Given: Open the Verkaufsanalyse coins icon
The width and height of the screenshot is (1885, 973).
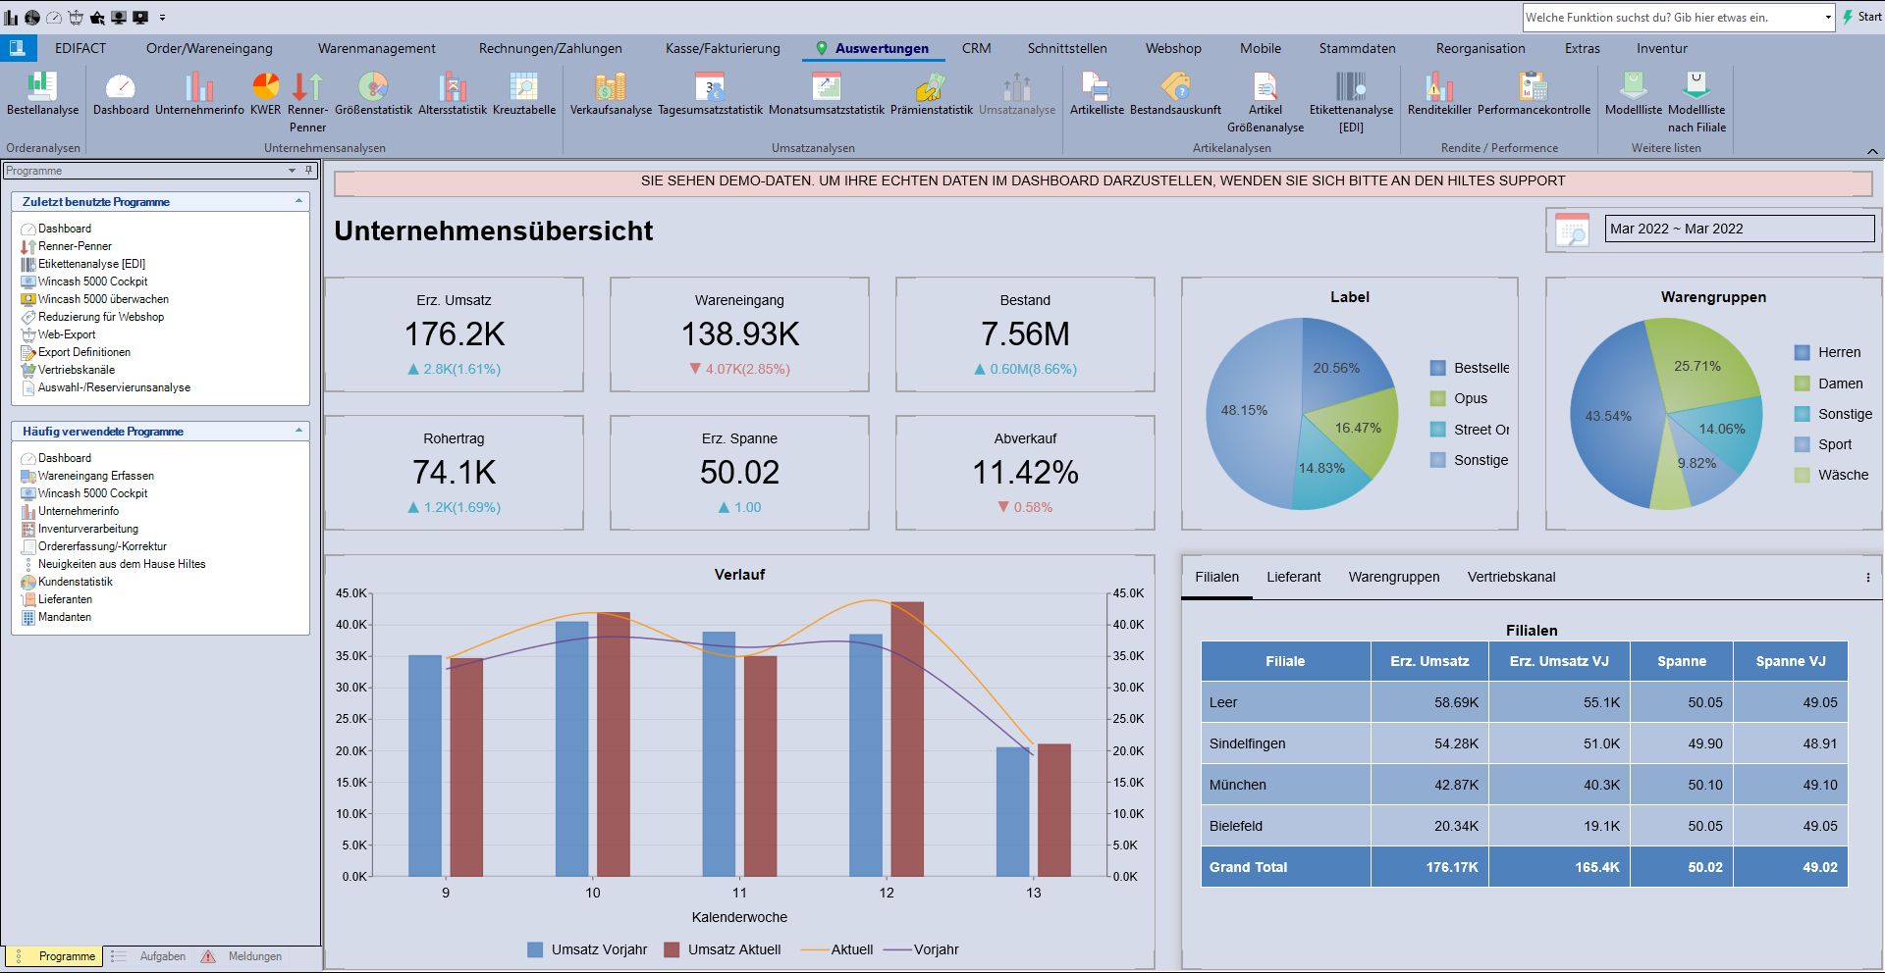Looking at the screenshot, I should tap(611, 88).
